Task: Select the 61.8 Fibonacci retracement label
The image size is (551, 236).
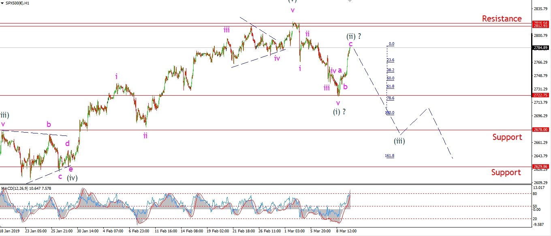Action: pyautogui.click(x=390, y=86)
